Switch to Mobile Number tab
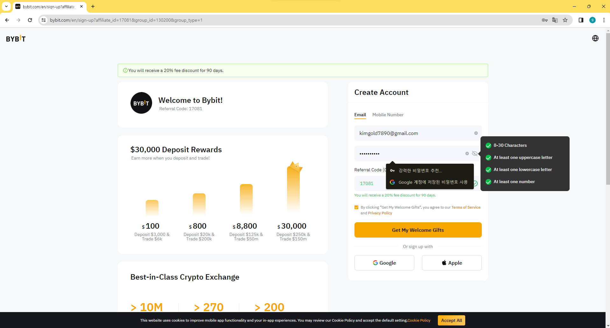 point(388,115)
